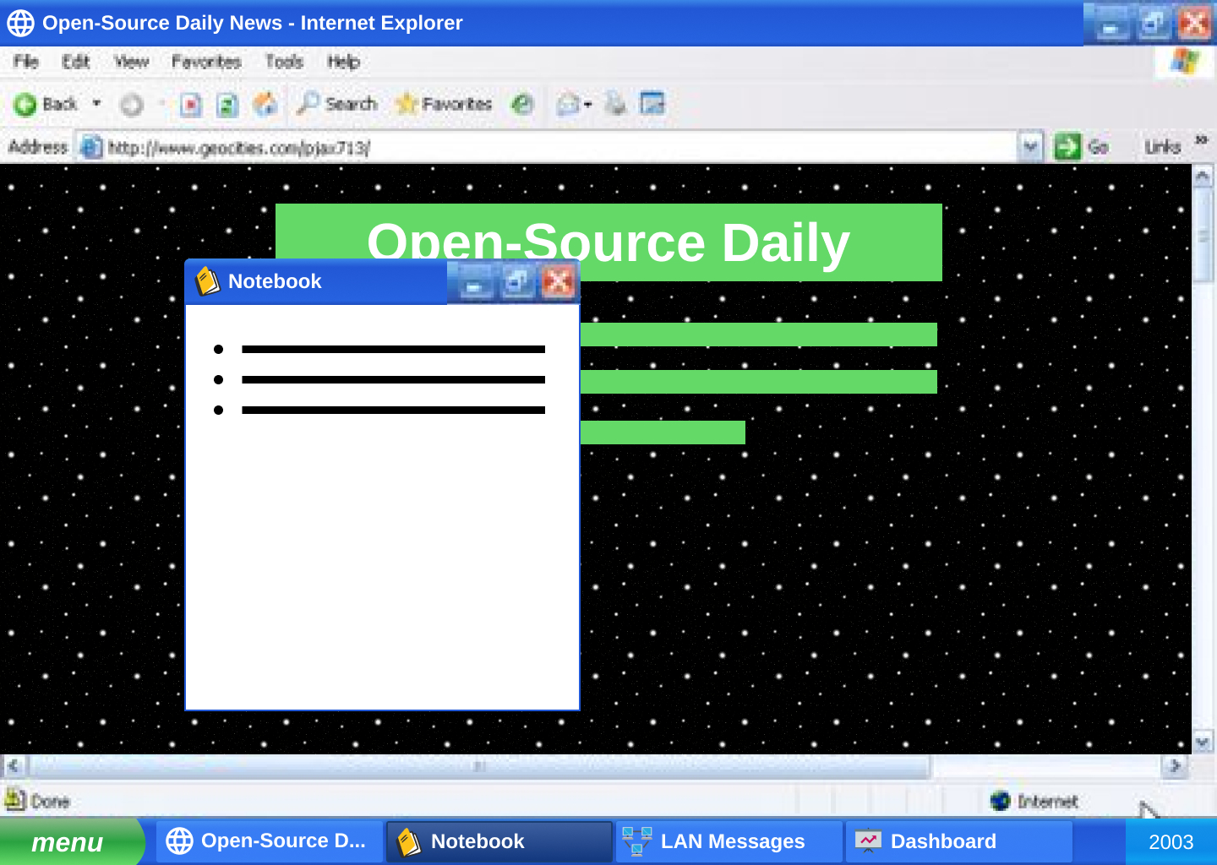The height and width of the screenshot is (865, 1217).
Task: Click the vertical scrollbar thumb
Action: click(1203, 236)
